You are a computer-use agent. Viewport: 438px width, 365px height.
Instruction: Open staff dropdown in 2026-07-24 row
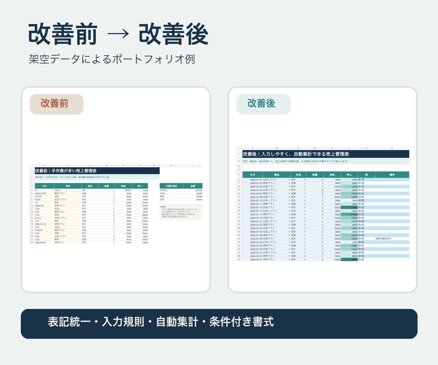pyautogui.click(x=305, y=228)
